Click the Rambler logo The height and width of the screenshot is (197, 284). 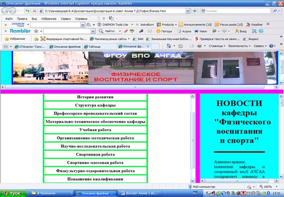[20, 31]
